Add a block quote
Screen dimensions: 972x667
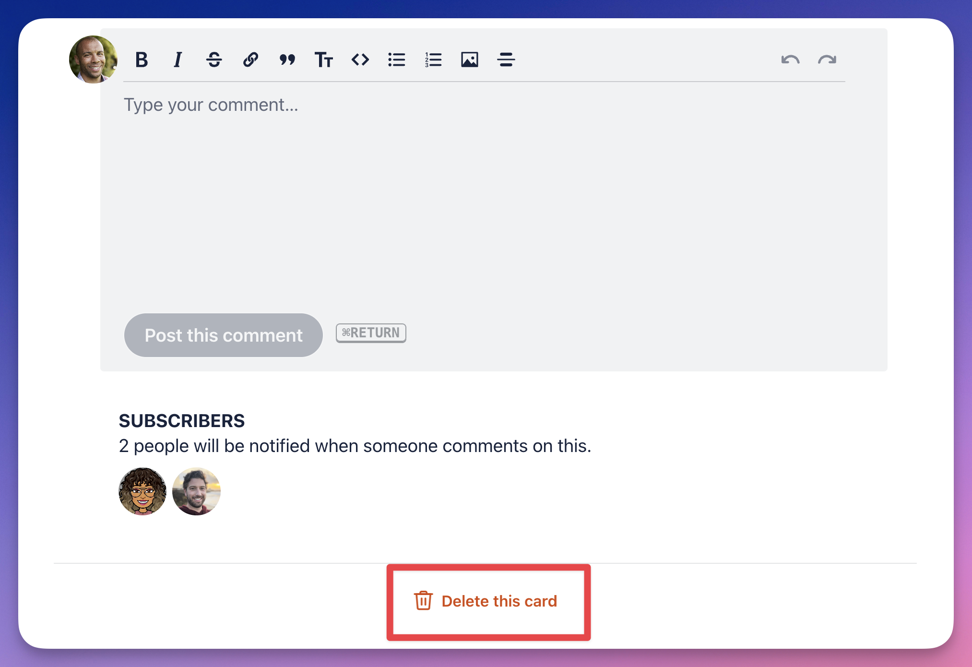pos(287,60)
